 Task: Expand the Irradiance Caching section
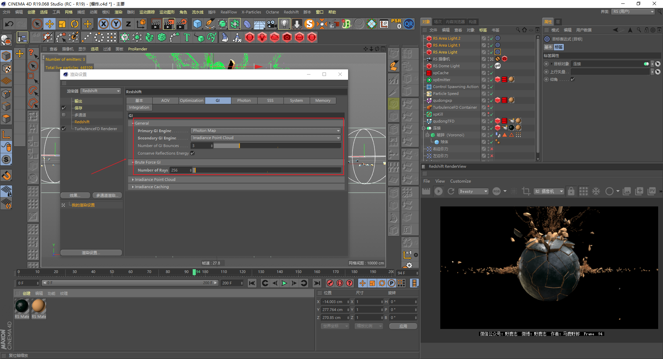133,187
